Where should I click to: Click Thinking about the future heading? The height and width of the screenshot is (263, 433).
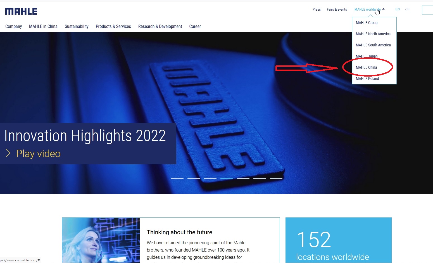179,232
